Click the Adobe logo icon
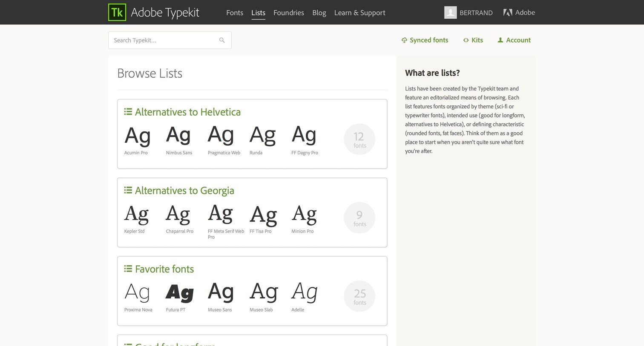 (x=508, y=12)
